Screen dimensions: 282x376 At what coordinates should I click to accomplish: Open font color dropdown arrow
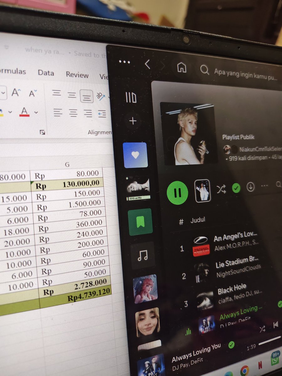[x=36, y=112]
